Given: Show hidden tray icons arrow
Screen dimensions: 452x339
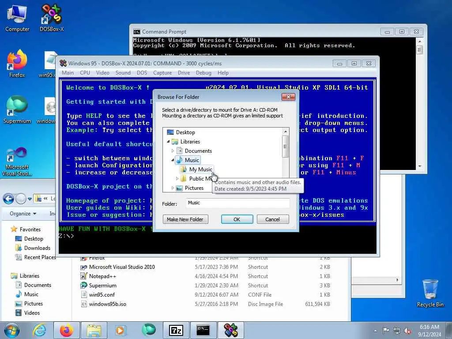Looking at the screenshot, I should click(375, 331).
